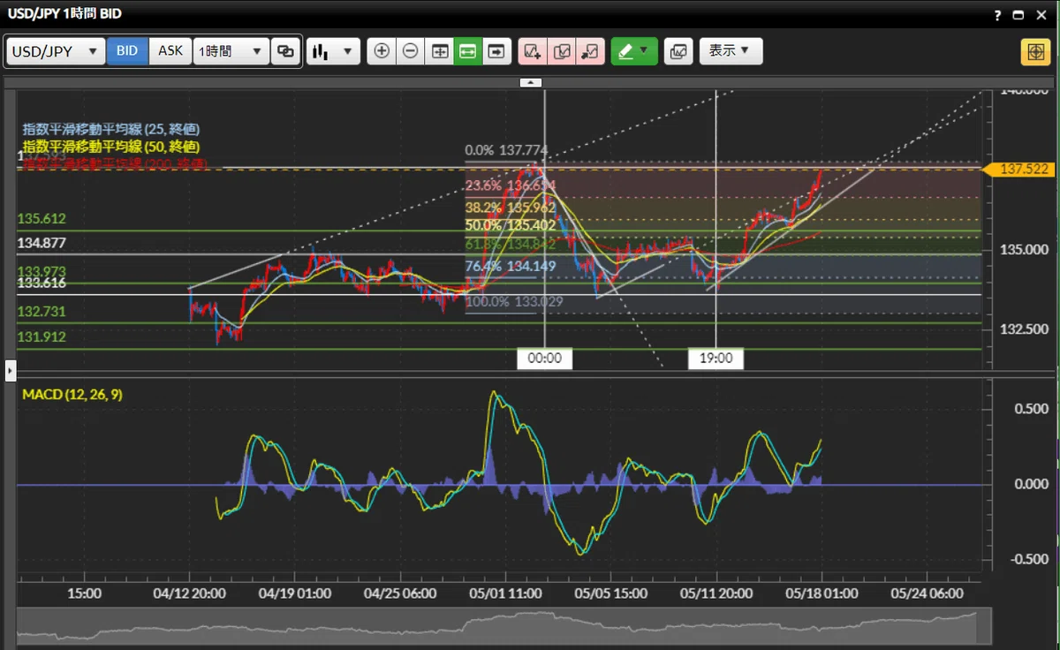The height and width of the screenshot is (650, 1060).
Task: Click the Fibonacci 0.0% 137.774 label
Action: (506, 150)
